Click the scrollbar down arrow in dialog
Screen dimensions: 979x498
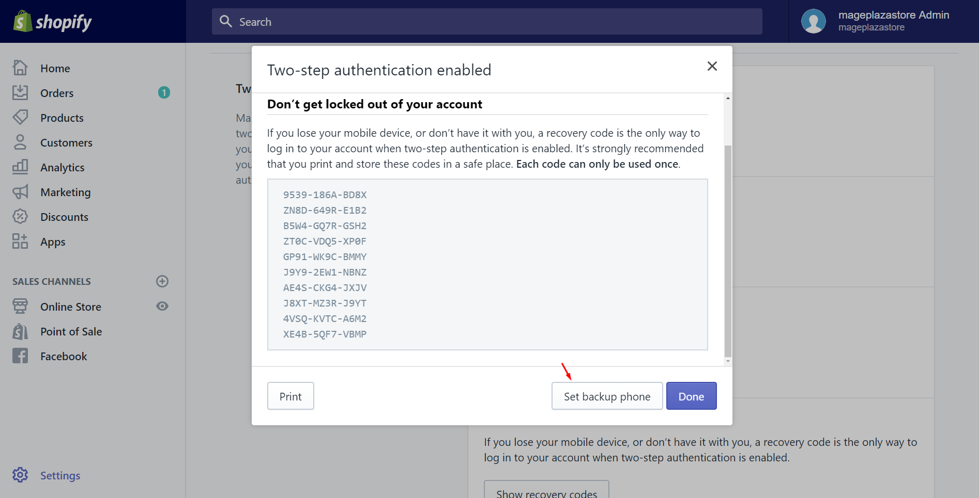(728, 361)
